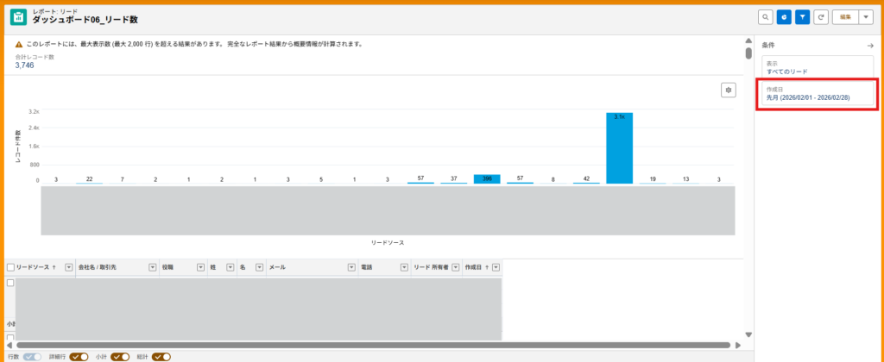Click the tallest 3.3k bar in chart

619,148
